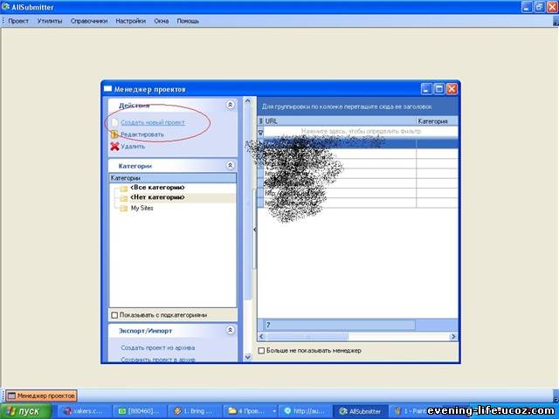
Task: Click the new document icon beside Создать новый проект
Action: [x=114, y=122]
